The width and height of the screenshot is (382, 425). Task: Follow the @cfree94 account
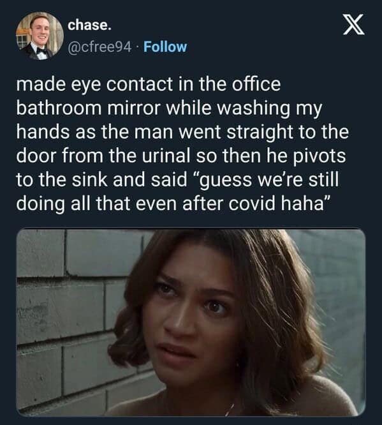coord(165,47)
